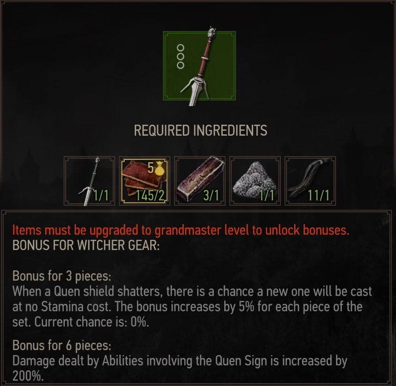Click the 3/1 quantity counter
396x386 pixels.
coord(211,196)
